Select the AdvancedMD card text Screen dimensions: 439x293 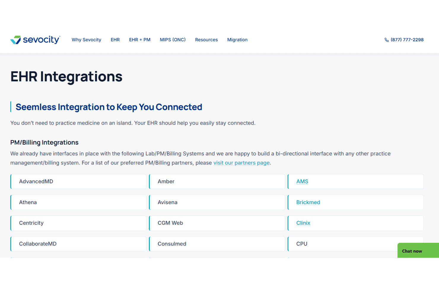point(36,181)
